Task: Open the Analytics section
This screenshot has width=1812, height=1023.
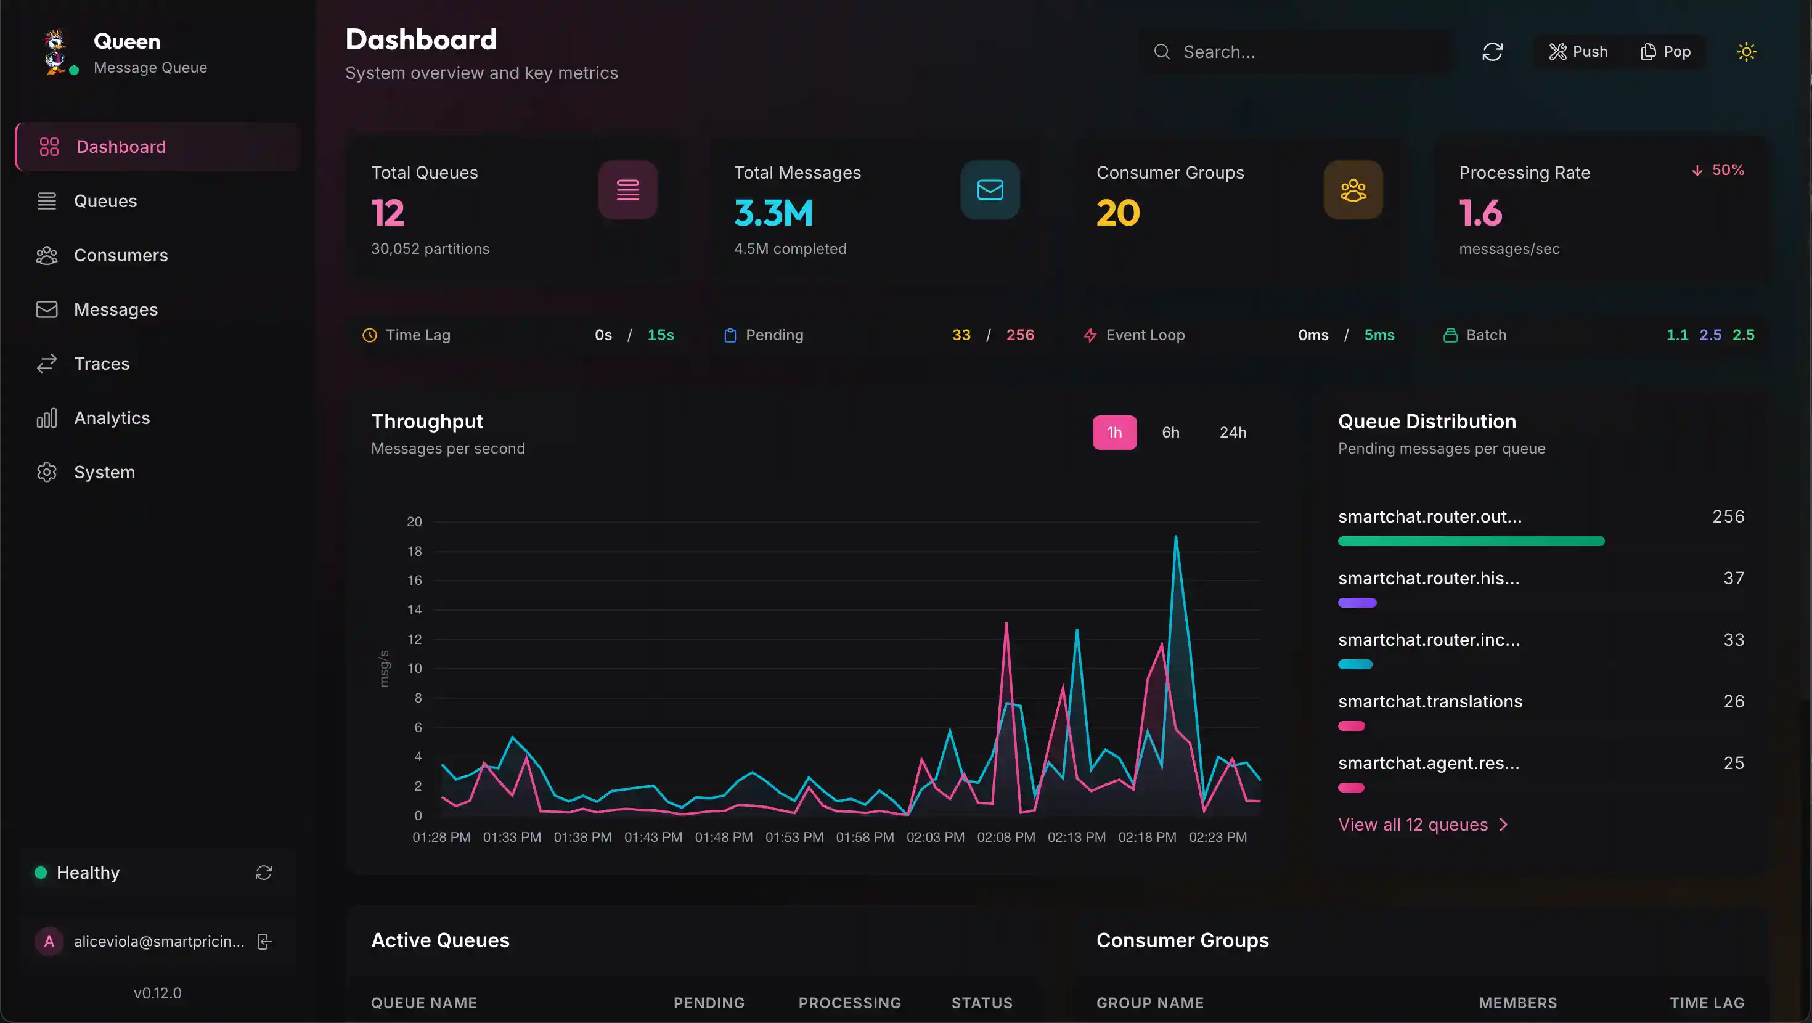Action: point(112,417)
